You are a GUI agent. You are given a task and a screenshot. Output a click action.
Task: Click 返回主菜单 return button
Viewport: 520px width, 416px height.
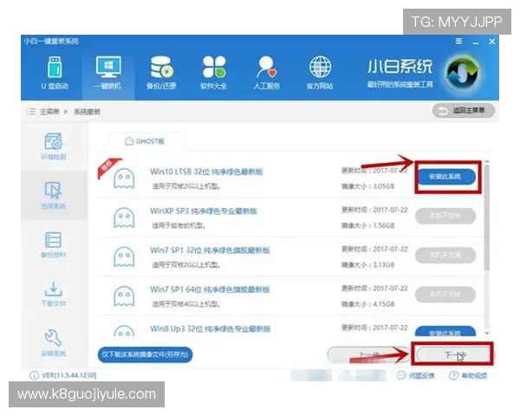point(464,110)
